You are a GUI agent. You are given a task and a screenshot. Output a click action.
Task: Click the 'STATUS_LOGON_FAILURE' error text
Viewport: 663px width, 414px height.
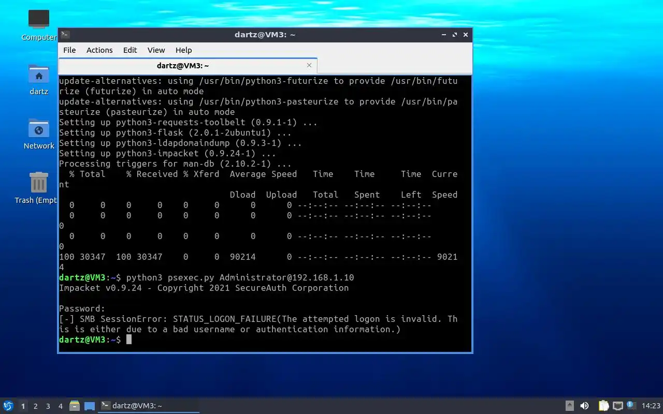pos(225,319)
